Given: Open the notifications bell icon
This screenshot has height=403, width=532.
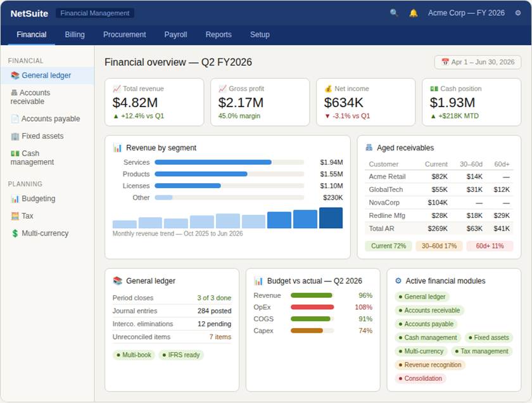Looking at the screenshot, I should pos(413,13).
